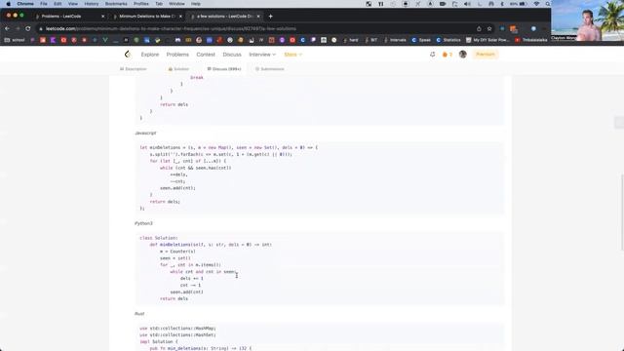Open the notifications bell icon
Screen dimensions: 624x351
433,55
